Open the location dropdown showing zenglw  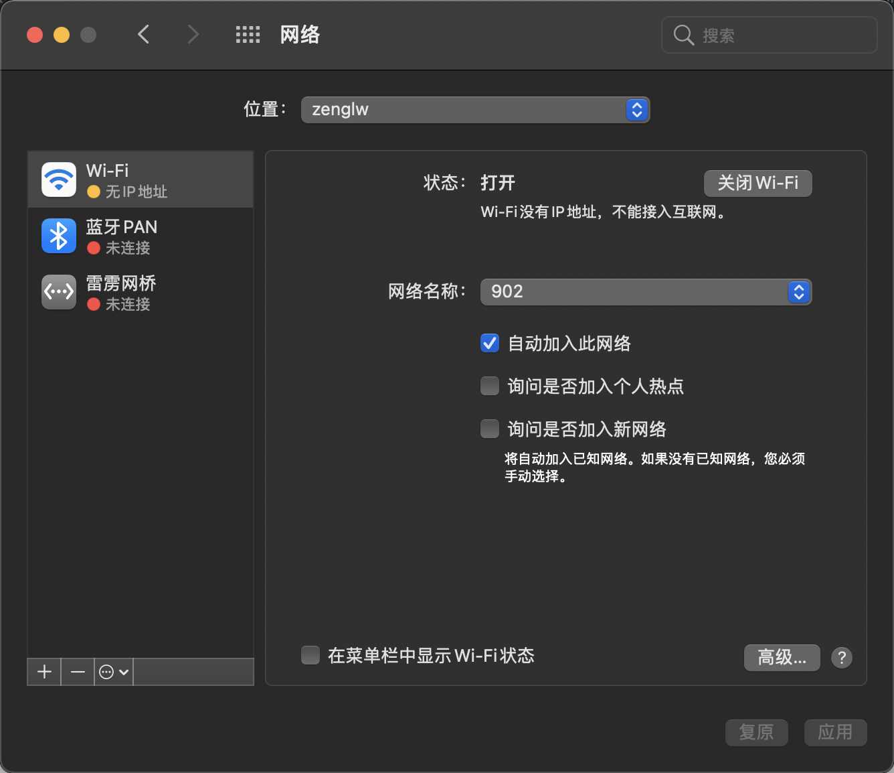[x=475, y=110]
